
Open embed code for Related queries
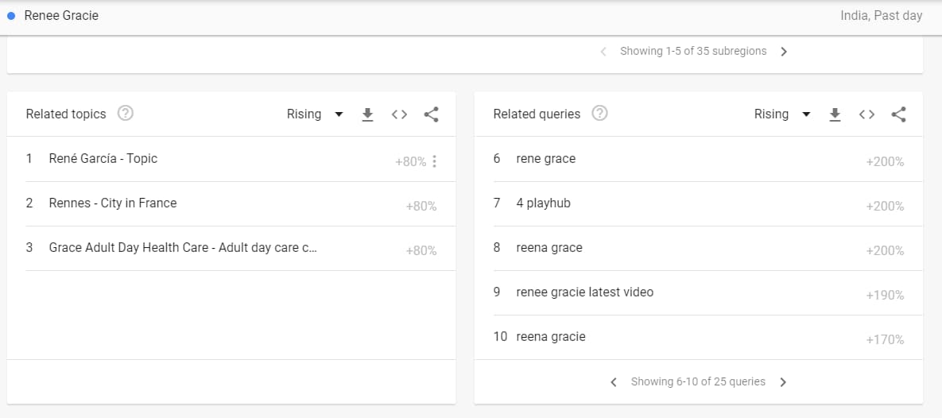866,114
